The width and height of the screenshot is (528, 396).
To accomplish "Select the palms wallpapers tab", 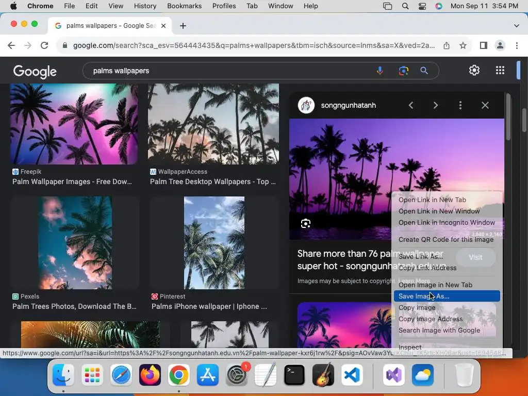I will pos(110,26).
